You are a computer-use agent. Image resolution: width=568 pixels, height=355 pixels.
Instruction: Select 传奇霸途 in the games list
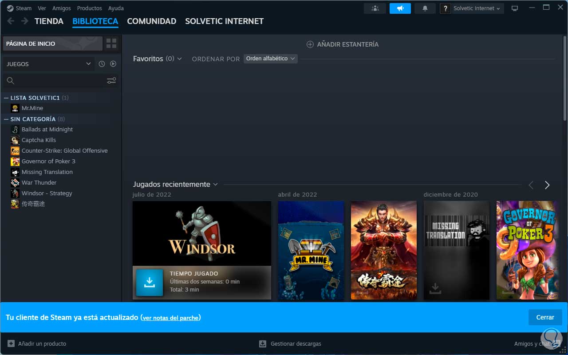33,204
